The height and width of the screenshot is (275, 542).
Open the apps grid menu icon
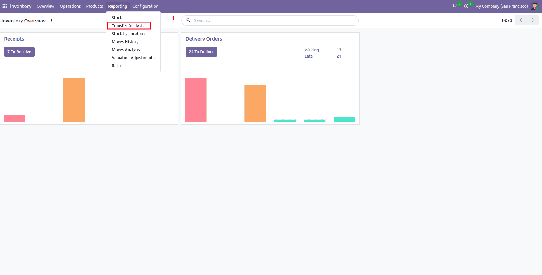pyautogui.click(x=4, y=6)
